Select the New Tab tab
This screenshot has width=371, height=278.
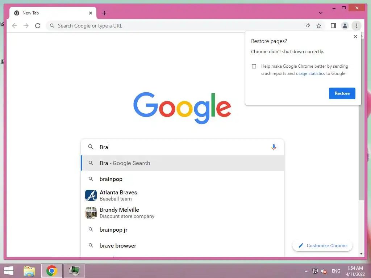coord(53,13)
